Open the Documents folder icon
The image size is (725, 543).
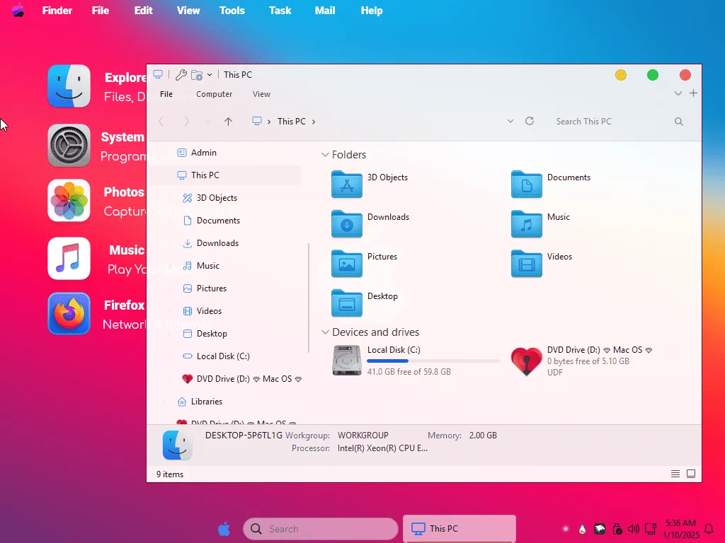pos(526,185)
